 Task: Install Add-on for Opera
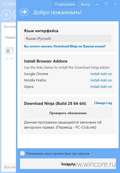101,86
